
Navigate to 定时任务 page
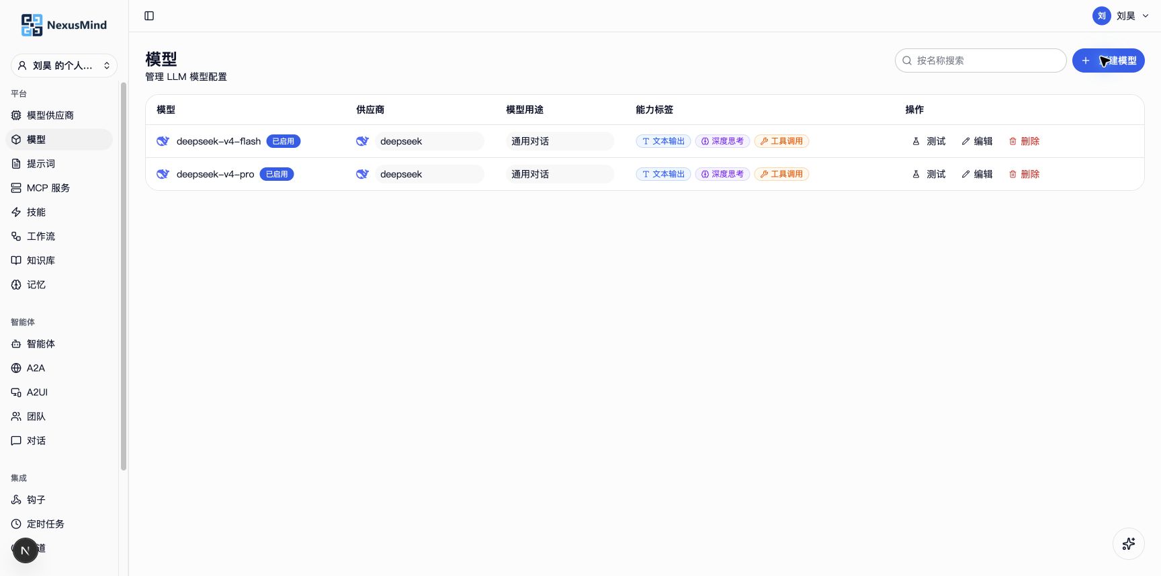tap(59, 524)
